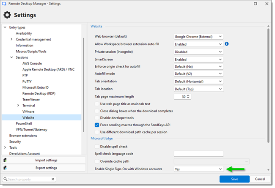Select VPN/Tunnel/Gateway tree item
The height and width of the screenshot is (188, 275).
(x=32, y=129)
